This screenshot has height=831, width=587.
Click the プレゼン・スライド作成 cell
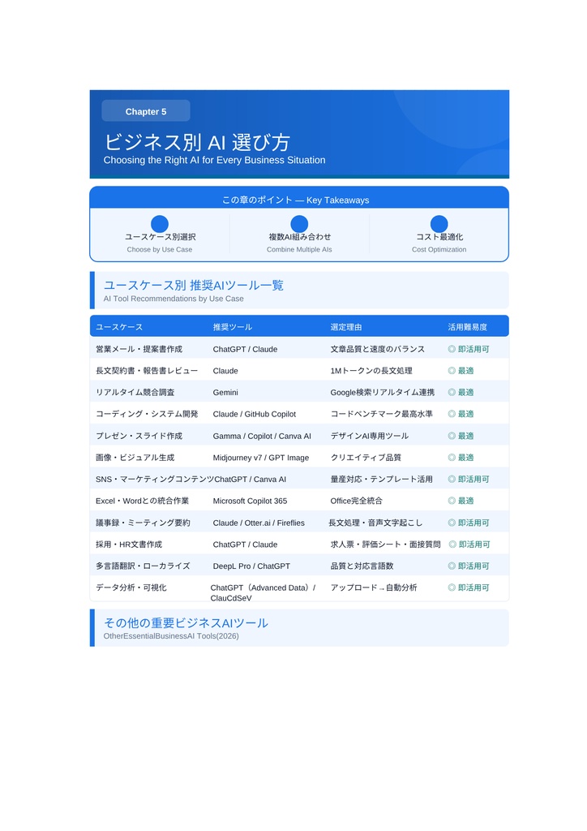click(x=139, y=436)
